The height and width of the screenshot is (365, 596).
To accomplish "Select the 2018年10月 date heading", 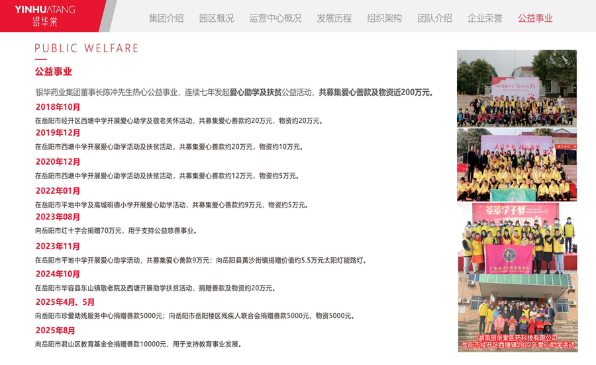I will [x=58, y=107].
